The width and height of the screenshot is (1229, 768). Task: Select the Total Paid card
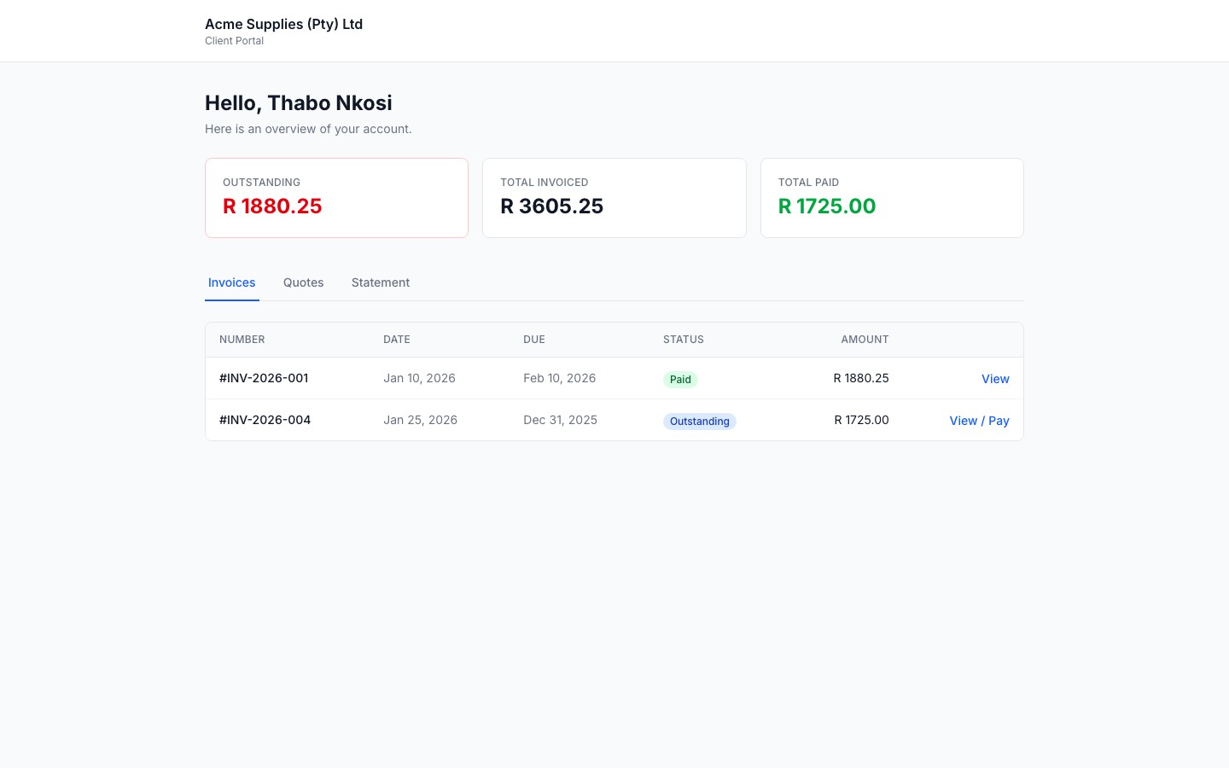892,198
